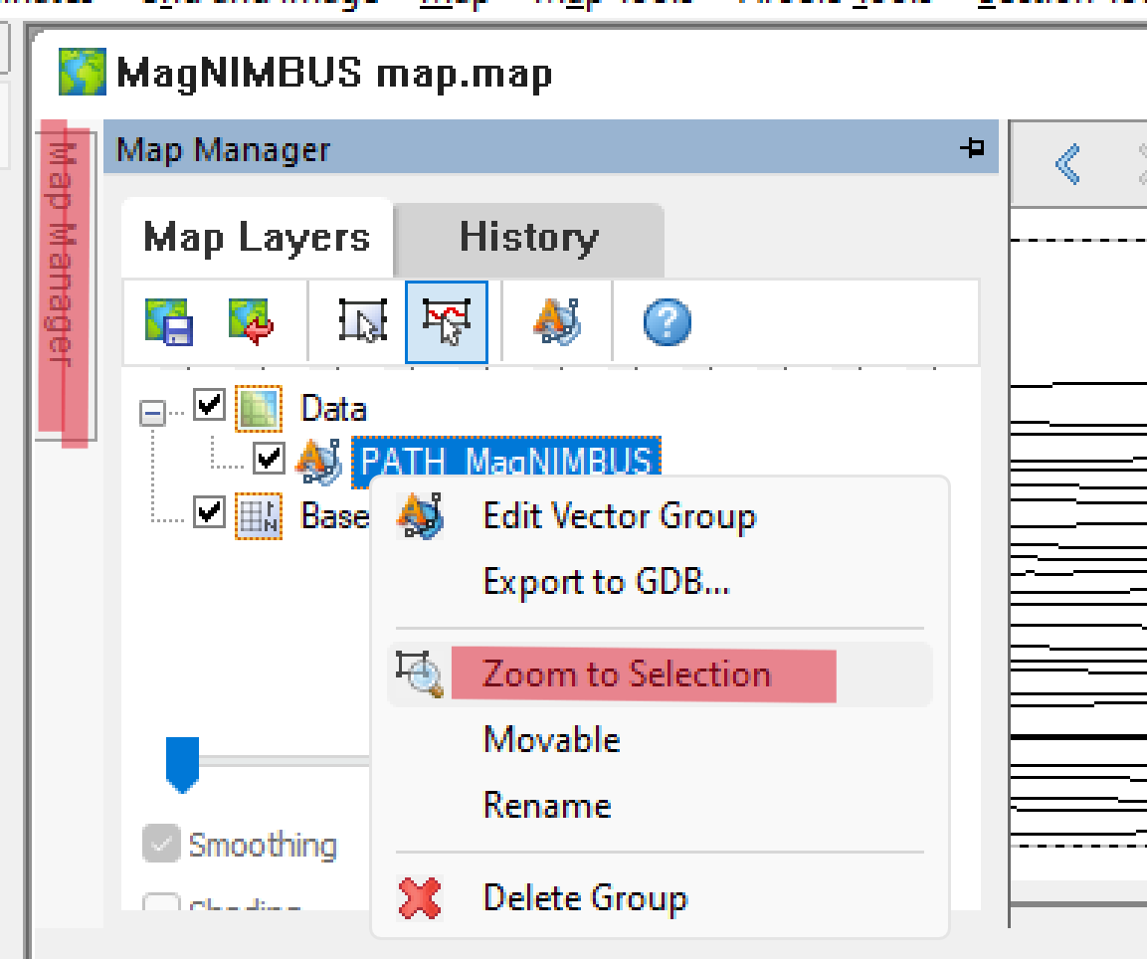Activate the rectangle selection tool icon

point(362,319)
